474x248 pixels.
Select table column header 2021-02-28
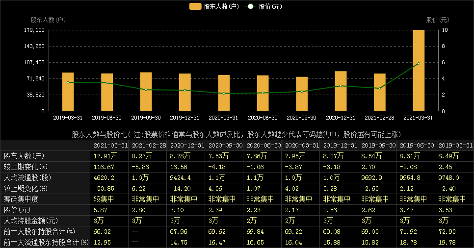tap(149, 145)
